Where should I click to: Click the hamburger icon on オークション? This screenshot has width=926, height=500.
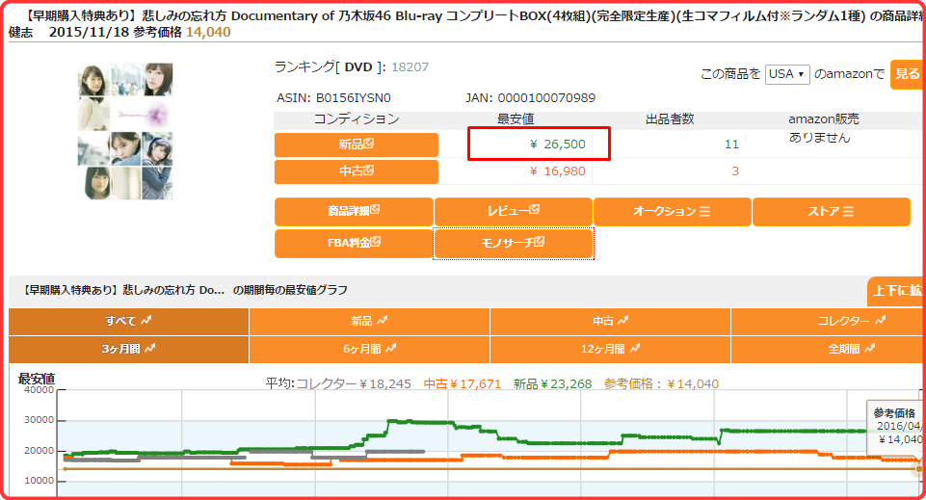point(704,211)
